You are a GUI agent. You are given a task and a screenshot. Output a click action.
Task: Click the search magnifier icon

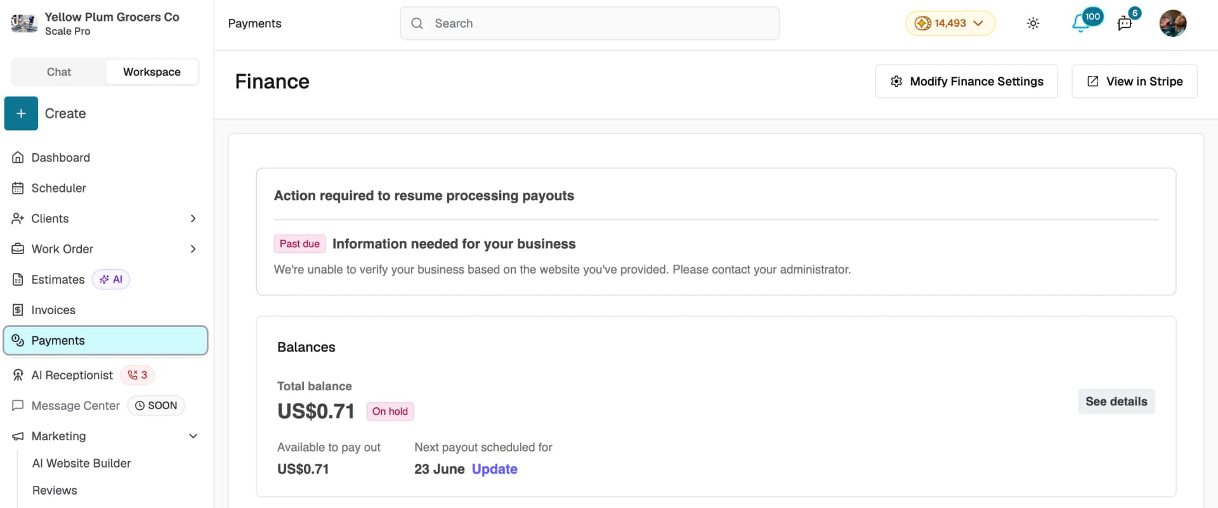[417, 23]
